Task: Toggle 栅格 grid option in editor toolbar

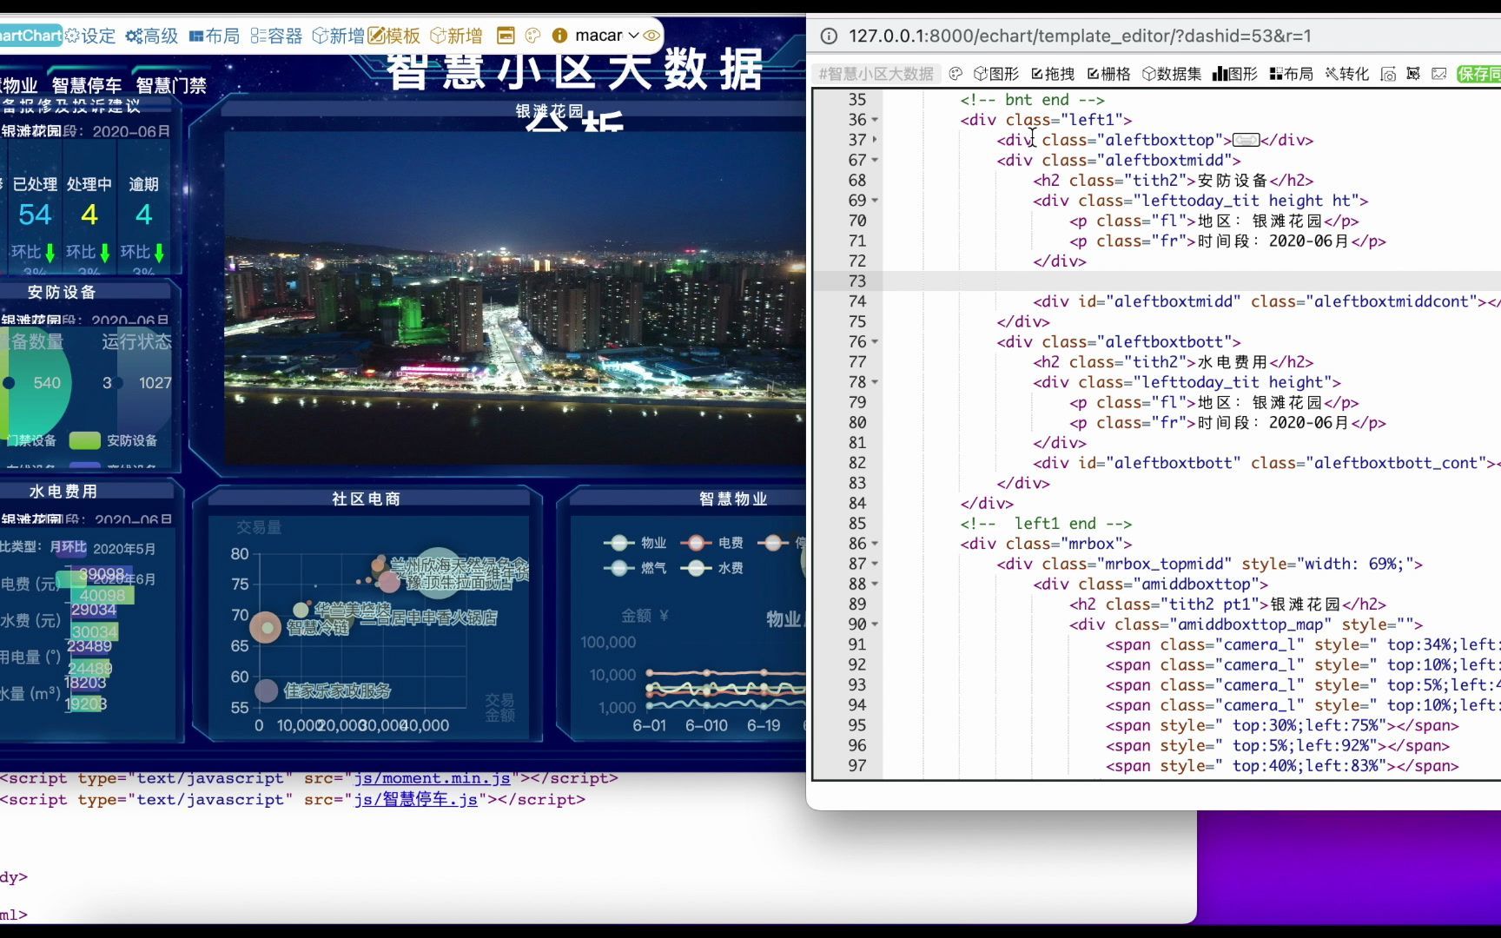Action: click(x=1109, y=74)
